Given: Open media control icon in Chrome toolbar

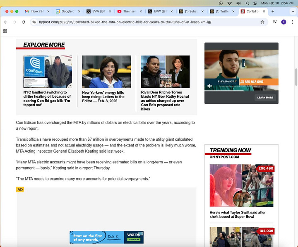Looking at the screenshot, I should click(x=275, y=22).
